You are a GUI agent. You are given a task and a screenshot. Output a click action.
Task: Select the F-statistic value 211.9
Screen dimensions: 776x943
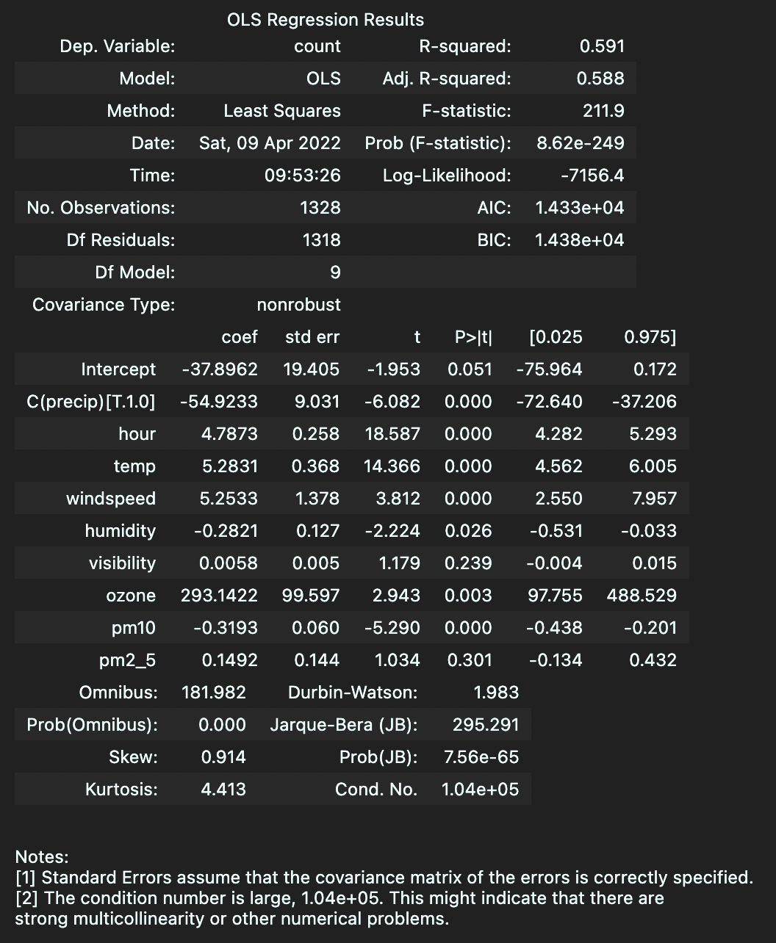tap(603, 111)
